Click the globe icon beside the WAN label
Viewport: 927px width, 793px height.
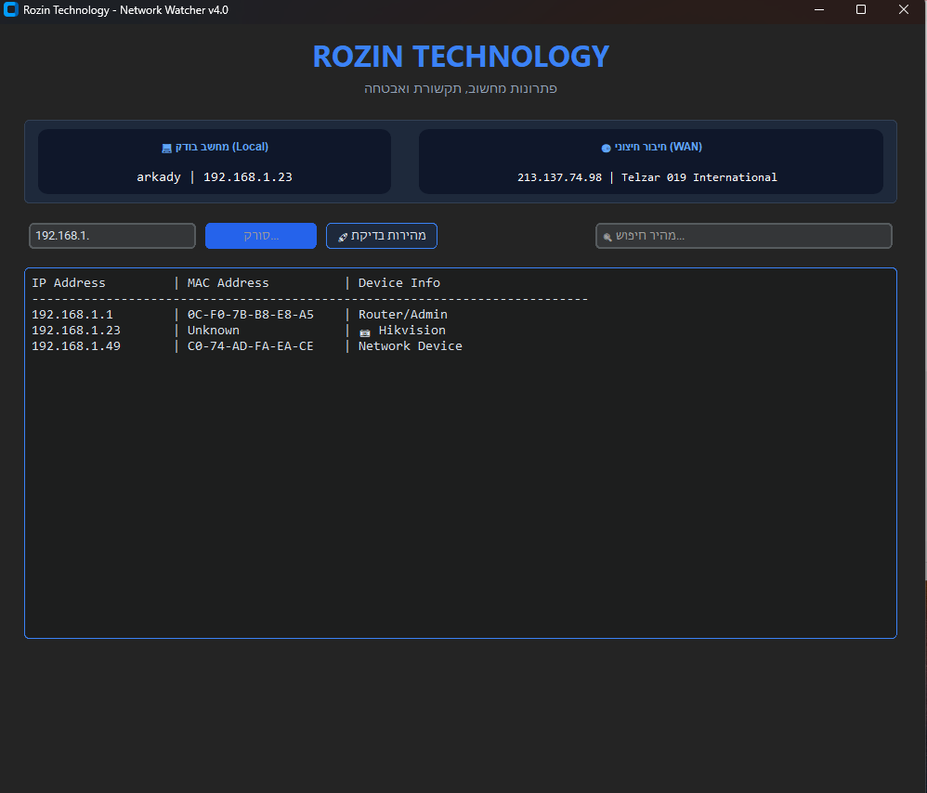(606, 148)
